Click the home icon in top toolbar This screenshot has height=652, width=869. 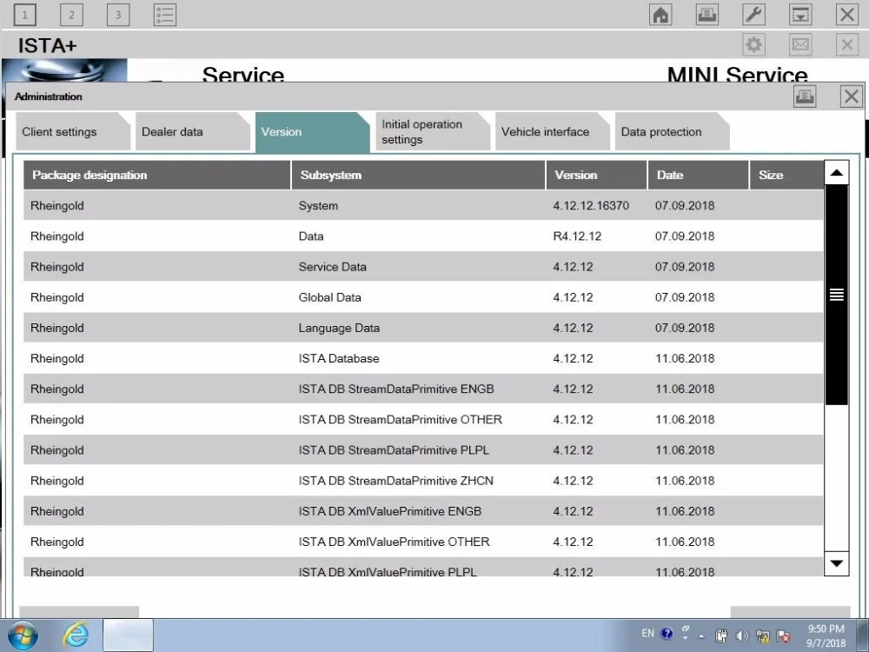pyautogui.click(x=660, y=15)
